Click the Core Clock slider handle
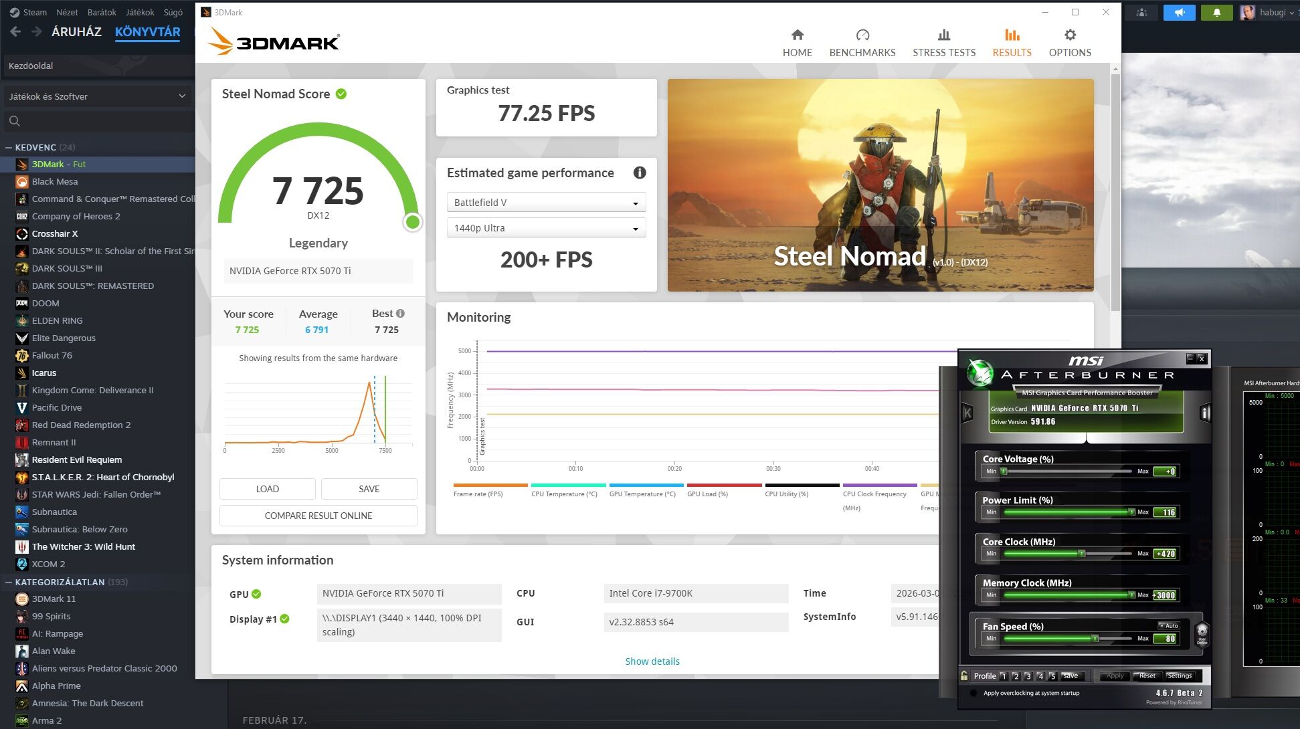Image resolution: width=1300 pixels, height=729 pixels. click(x=1081, y=554)
